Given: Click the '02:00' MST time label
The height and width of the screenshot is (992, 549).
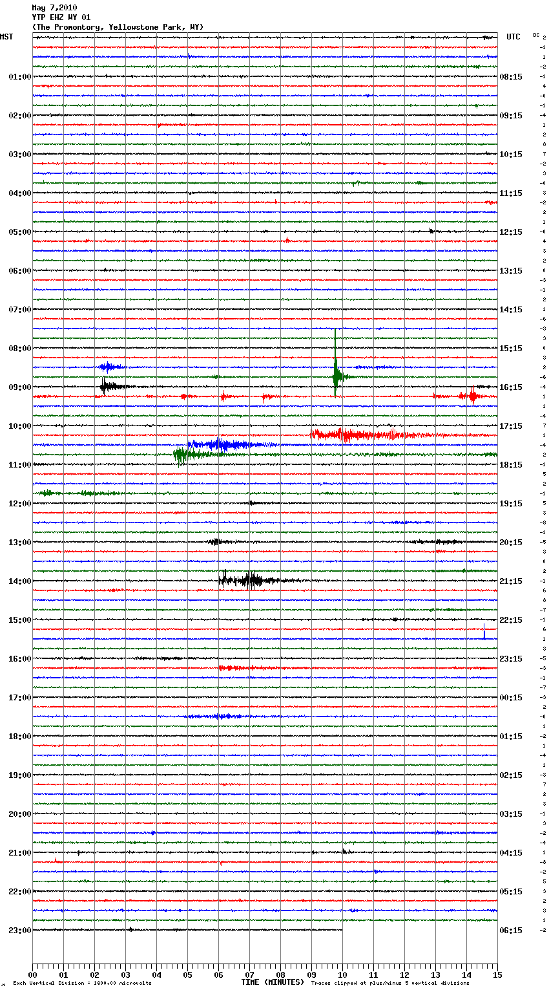Looking at the screenshot, I should [x=20, y=116].
